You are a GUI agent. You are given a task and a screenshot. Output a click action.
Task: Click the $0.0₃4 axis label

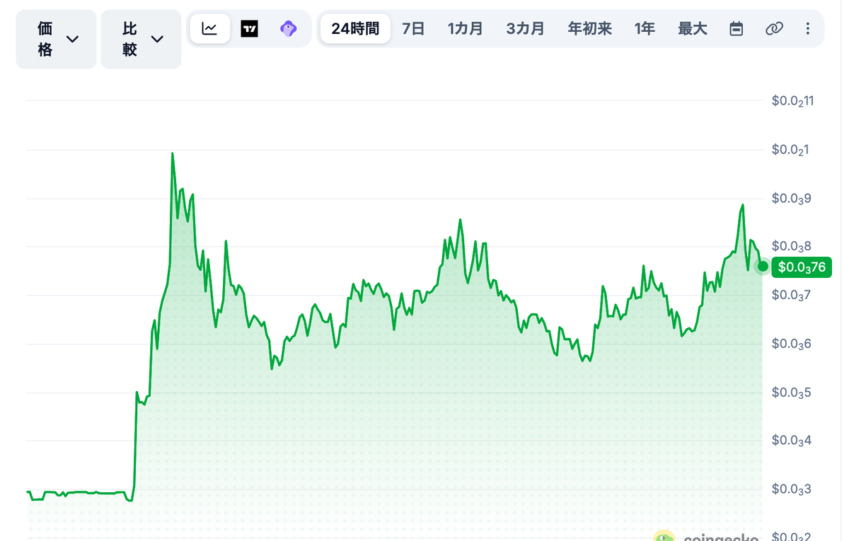(790, 441)
